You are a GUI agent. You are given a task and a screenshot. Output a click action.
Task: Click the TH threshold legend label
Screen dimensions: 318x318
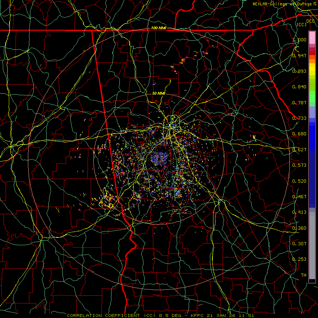304,275
